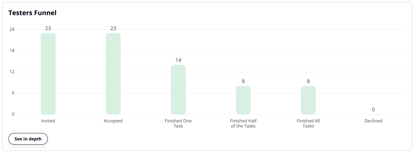414x153 pixels.
Task: Click the See in depth button
Action: (28, 139)
